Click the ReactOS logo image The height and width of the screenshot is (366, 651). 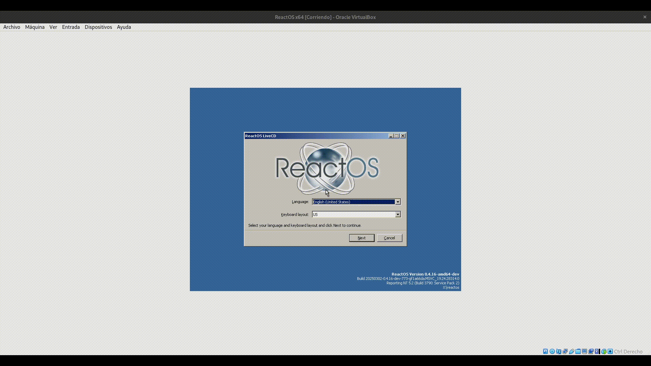(x=327, y=168)
